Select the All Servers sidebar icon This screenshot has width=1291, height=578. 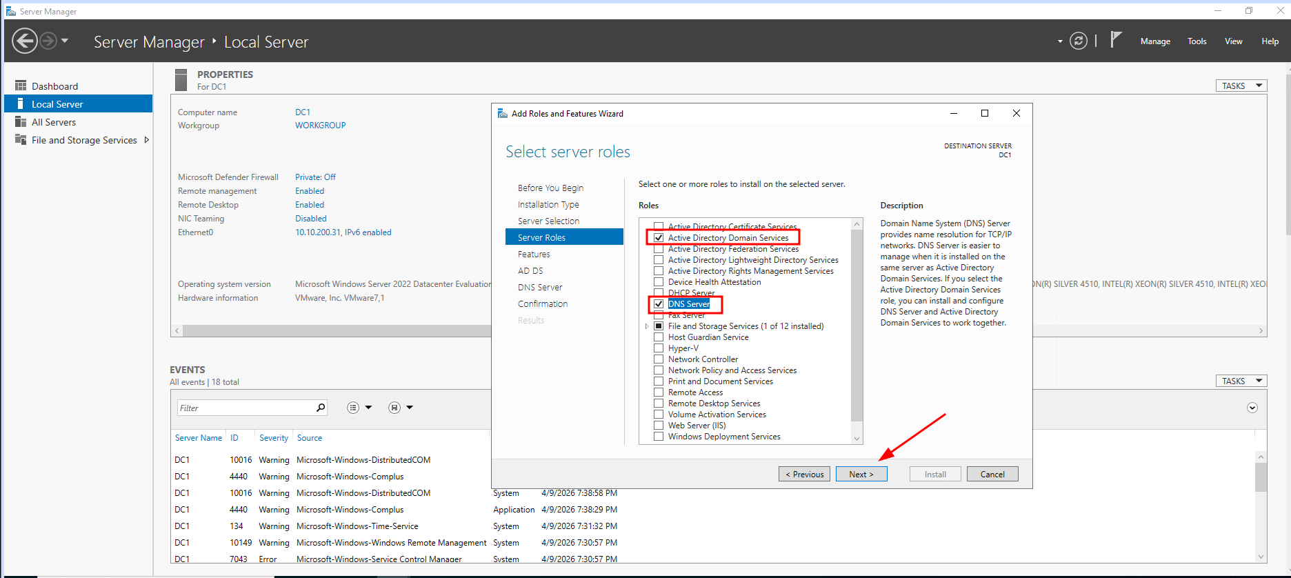pos(21,122)
